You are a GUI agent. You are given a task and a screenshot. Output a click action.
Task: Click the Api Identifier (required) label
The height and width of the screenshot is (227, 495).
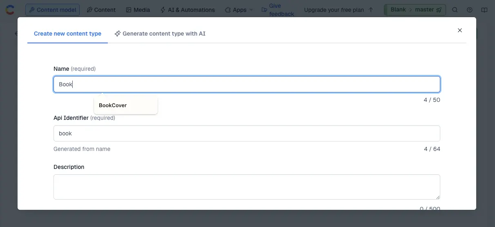pos(84,118)
